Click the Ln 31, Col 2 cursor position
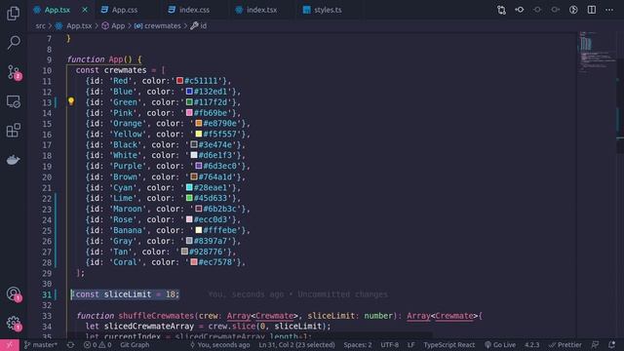The image size is (624, 351). tap(296, 345)
